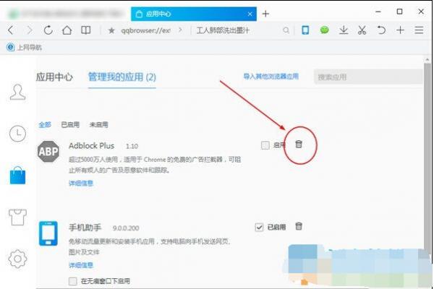Open the WeChat toolbar icon

click(x=324, y=30)
